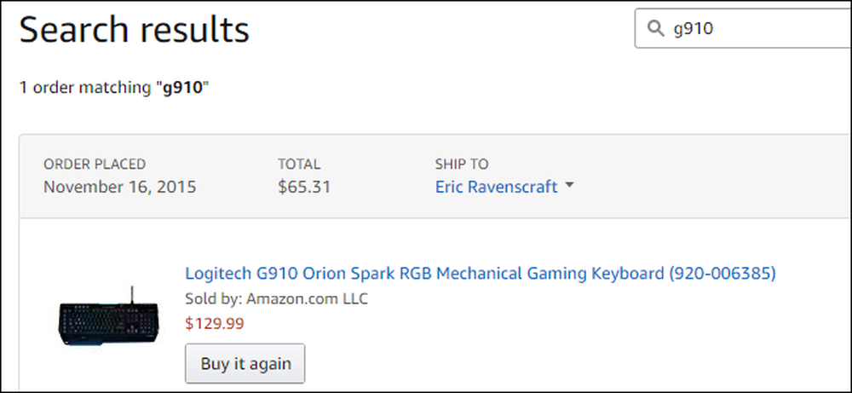The image size is (852, 393).
Task: Expand the ship-to address dropdown arrow
Action: click(x=569, y=185)
